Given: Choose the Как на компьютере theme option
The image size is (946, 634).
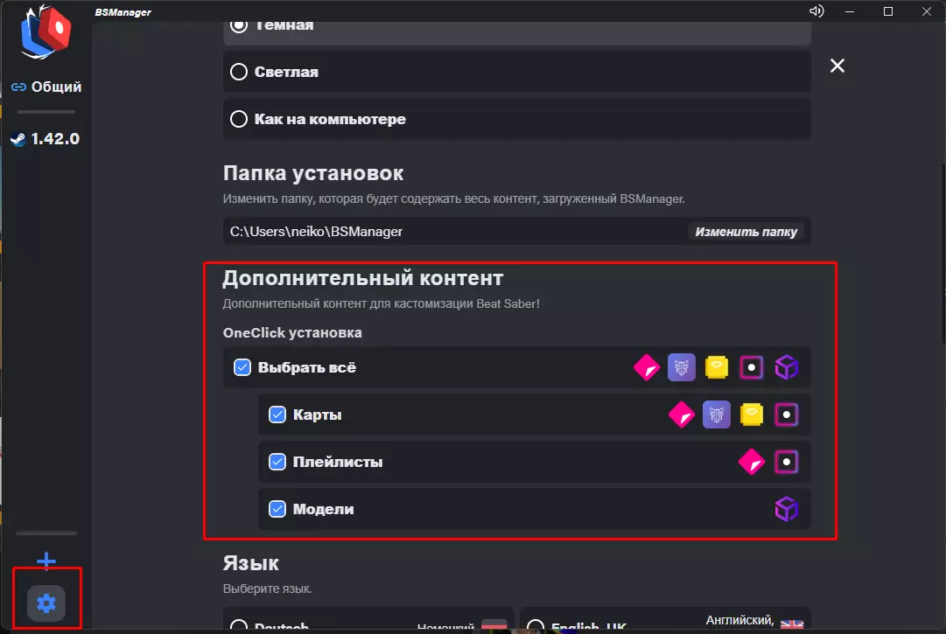Looking at the screenshot, I should [x=238, y=118].
